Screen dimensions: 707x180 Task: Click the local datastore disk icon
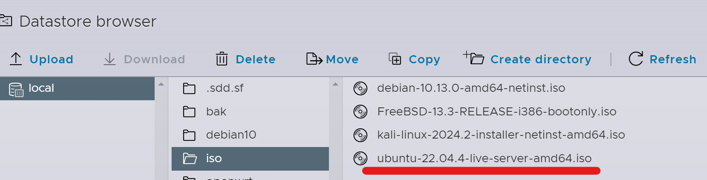[x=16, y=90]
